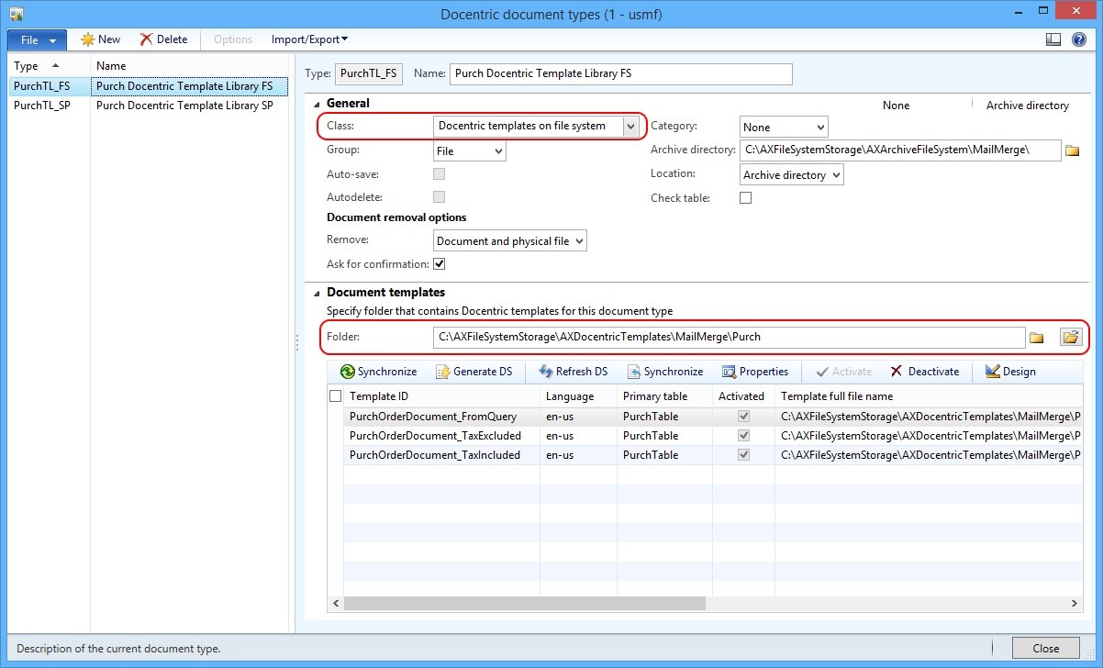The image size is (1103, 668).
Task: Click the Template ID column header
Action: coord(441,396)
